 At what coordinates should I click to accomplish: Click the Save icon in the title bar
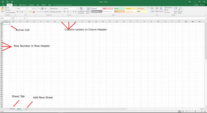[x=3, y=2]
